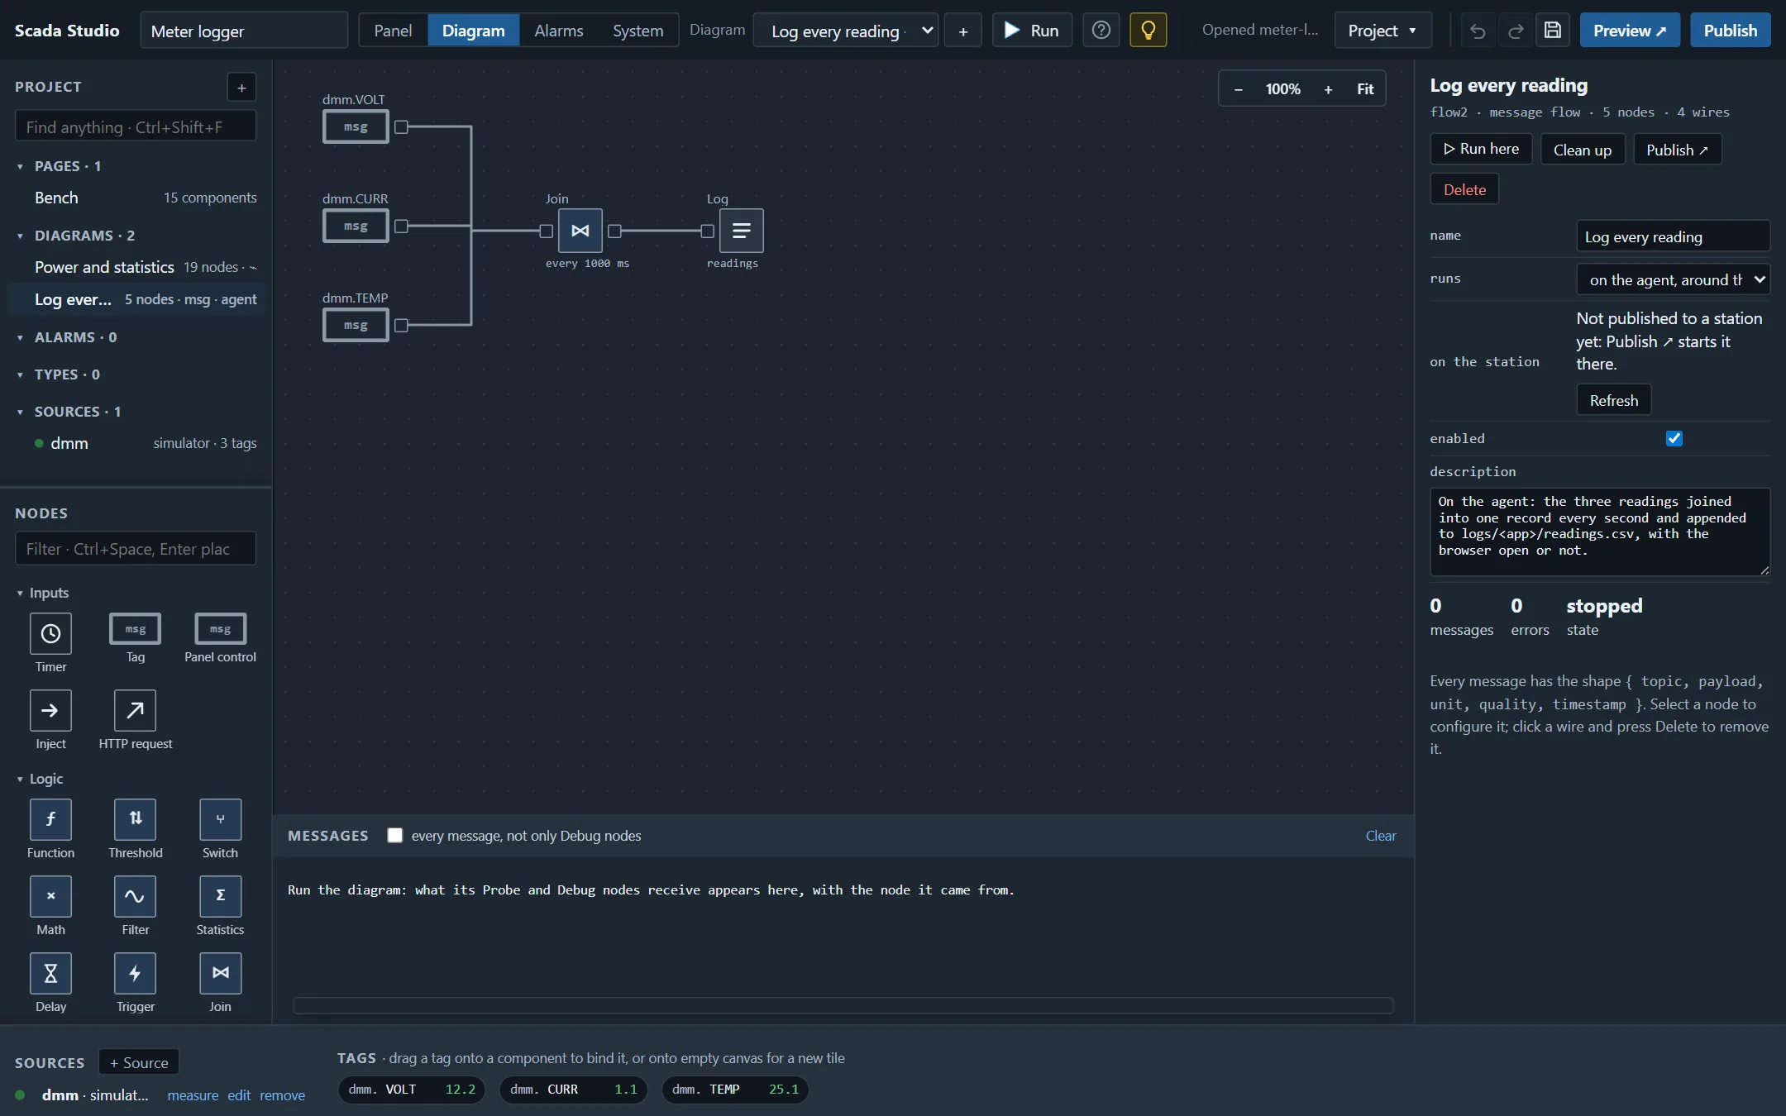Open the System tab
The image size is (1786, 1116).
638,31
